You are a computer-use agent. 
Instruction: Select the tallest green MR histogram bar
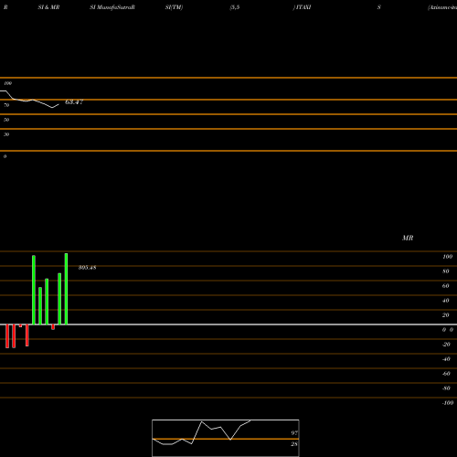point(66,289)
